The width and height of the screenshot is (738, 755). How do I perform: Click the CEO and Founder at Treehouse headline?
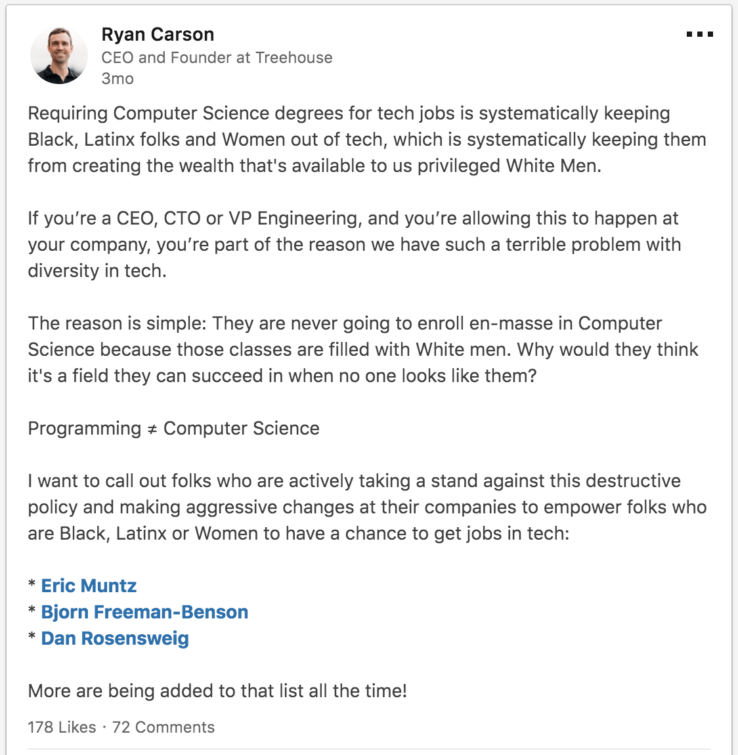tap(217, 58)
